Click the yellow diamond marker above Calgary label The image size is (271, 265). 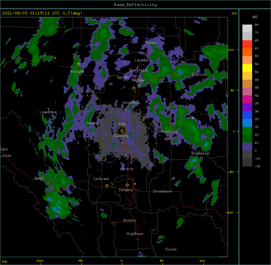pyautogui.click(x=127, y=185)
